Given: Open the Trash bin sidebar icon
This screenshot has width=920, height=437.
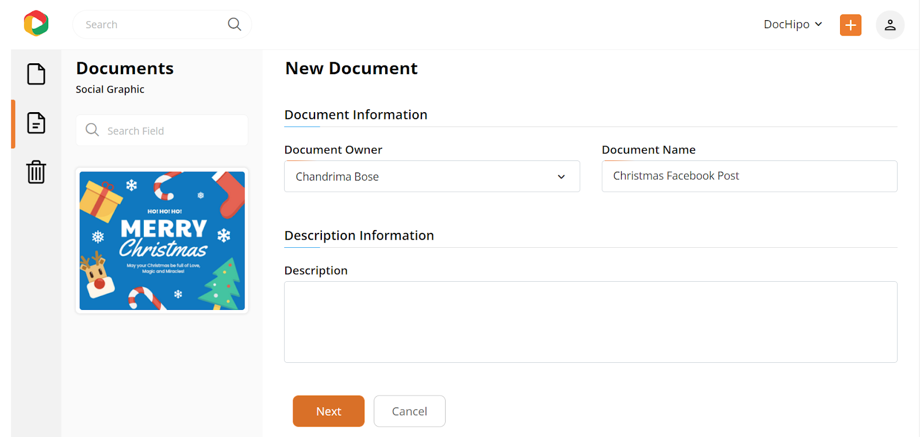Looking at the screenshot, I should (x=36, y=172).
